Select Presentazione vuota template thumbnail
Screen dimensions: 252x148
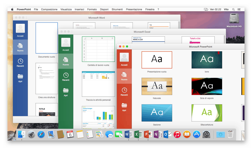tap(157, 60)
